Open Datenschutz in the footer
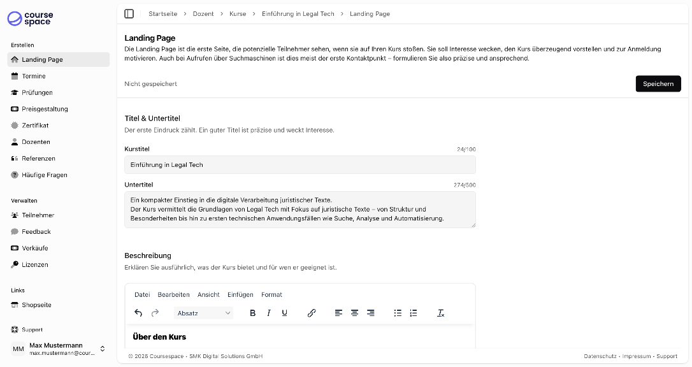 (x=600, y=356)
